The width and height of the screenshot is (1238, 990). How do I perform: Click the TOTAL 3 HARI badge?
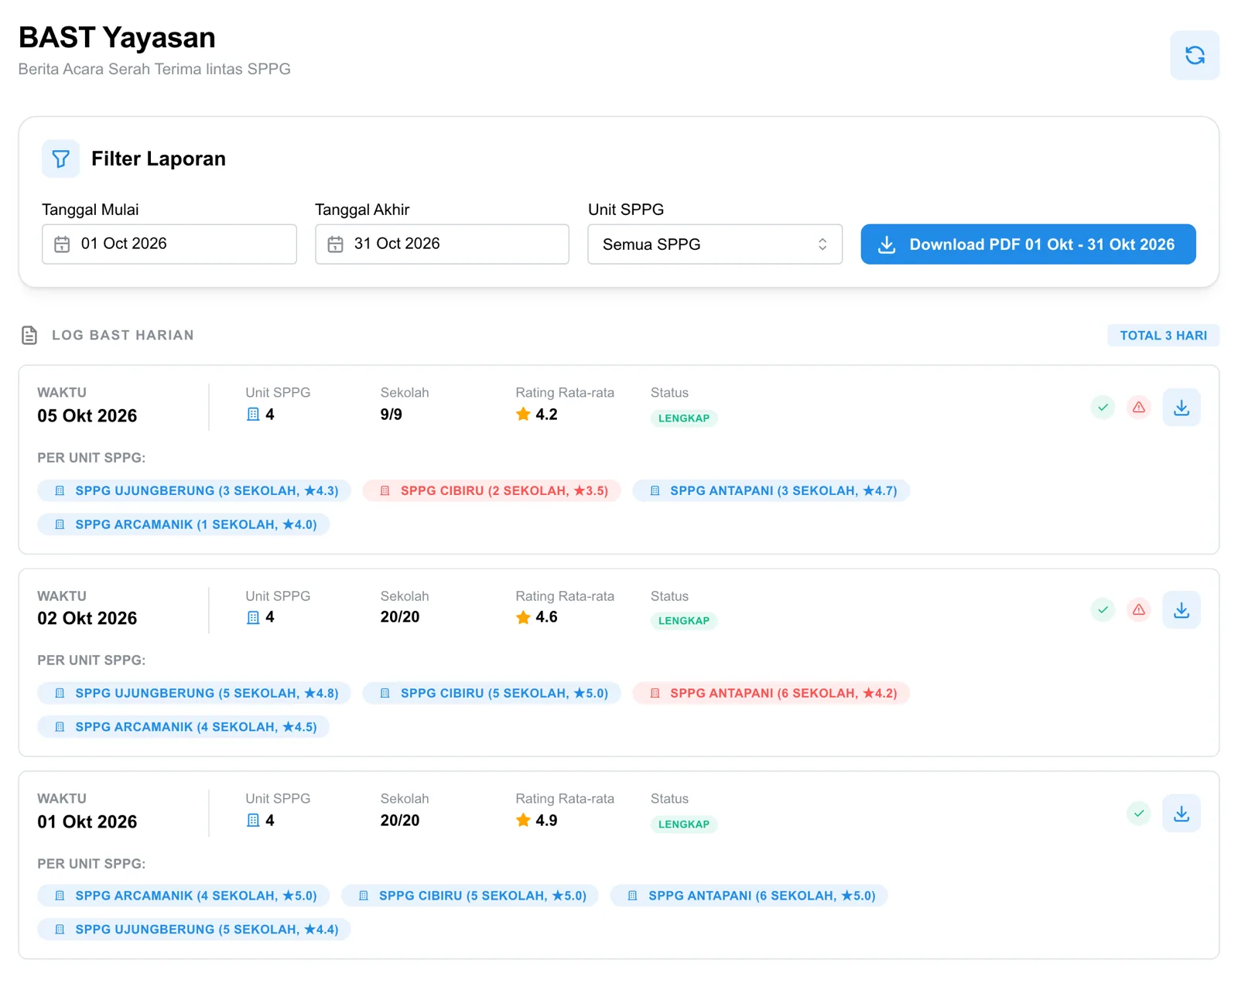(x=1163, y=336)
